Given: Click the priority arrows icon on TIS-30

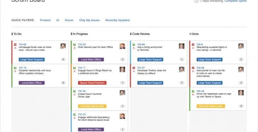Looking at the screenshot, I should click(x=74, y=95).
